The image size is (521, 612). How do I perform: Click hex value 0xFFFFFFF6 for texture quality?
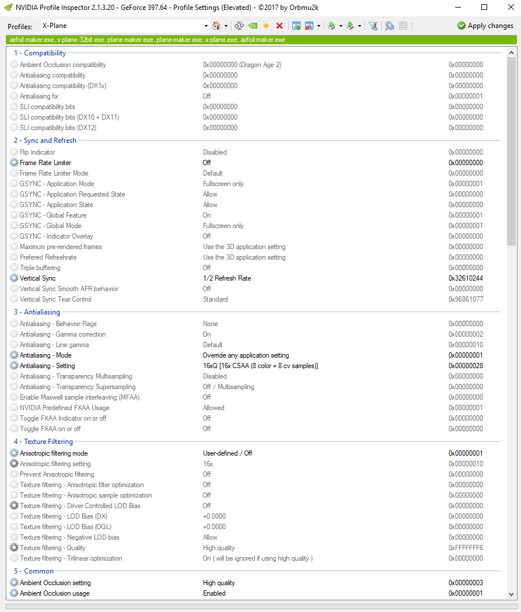[466, 548]
